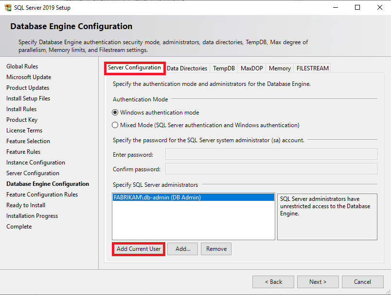This screenshot has width=391, height=295.
Task: Click the Add... button
Action: (182, 249)
